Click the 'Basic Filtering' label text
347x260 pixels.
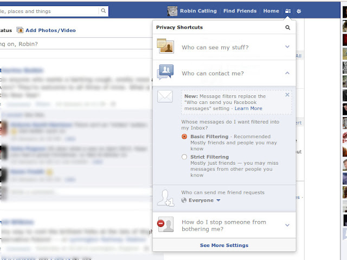click(209, 136)
